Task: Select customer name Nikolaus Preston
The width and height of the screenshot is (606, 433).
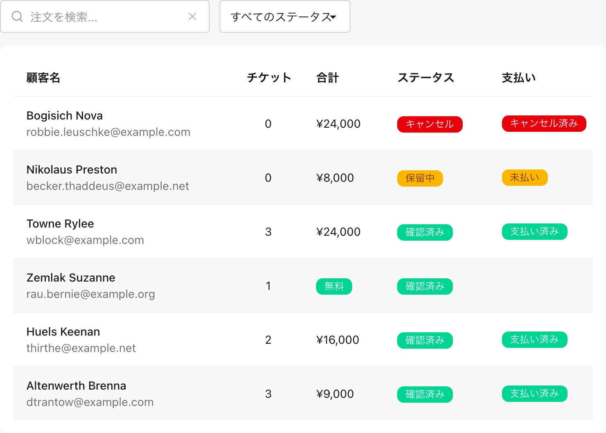Action: pyautogui.click(x=72, y=170)
